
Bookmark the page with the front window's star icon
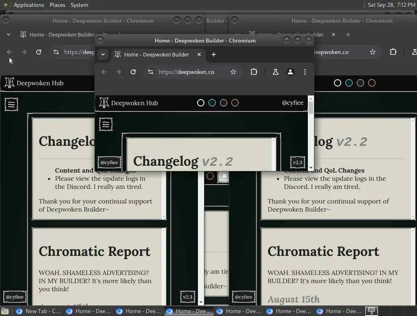pyautogui.click(x=233, y=72)
